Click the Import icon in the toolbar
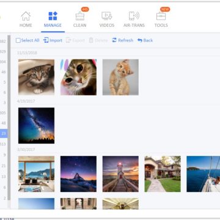The width and height of the screenshot is (220, 220). 46,40
